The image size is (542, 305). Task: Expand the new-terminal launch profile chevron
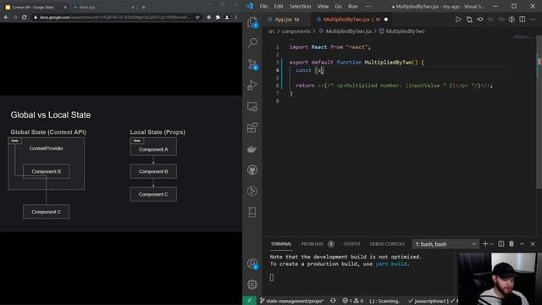pyautogui.click(x=491, y=244)
